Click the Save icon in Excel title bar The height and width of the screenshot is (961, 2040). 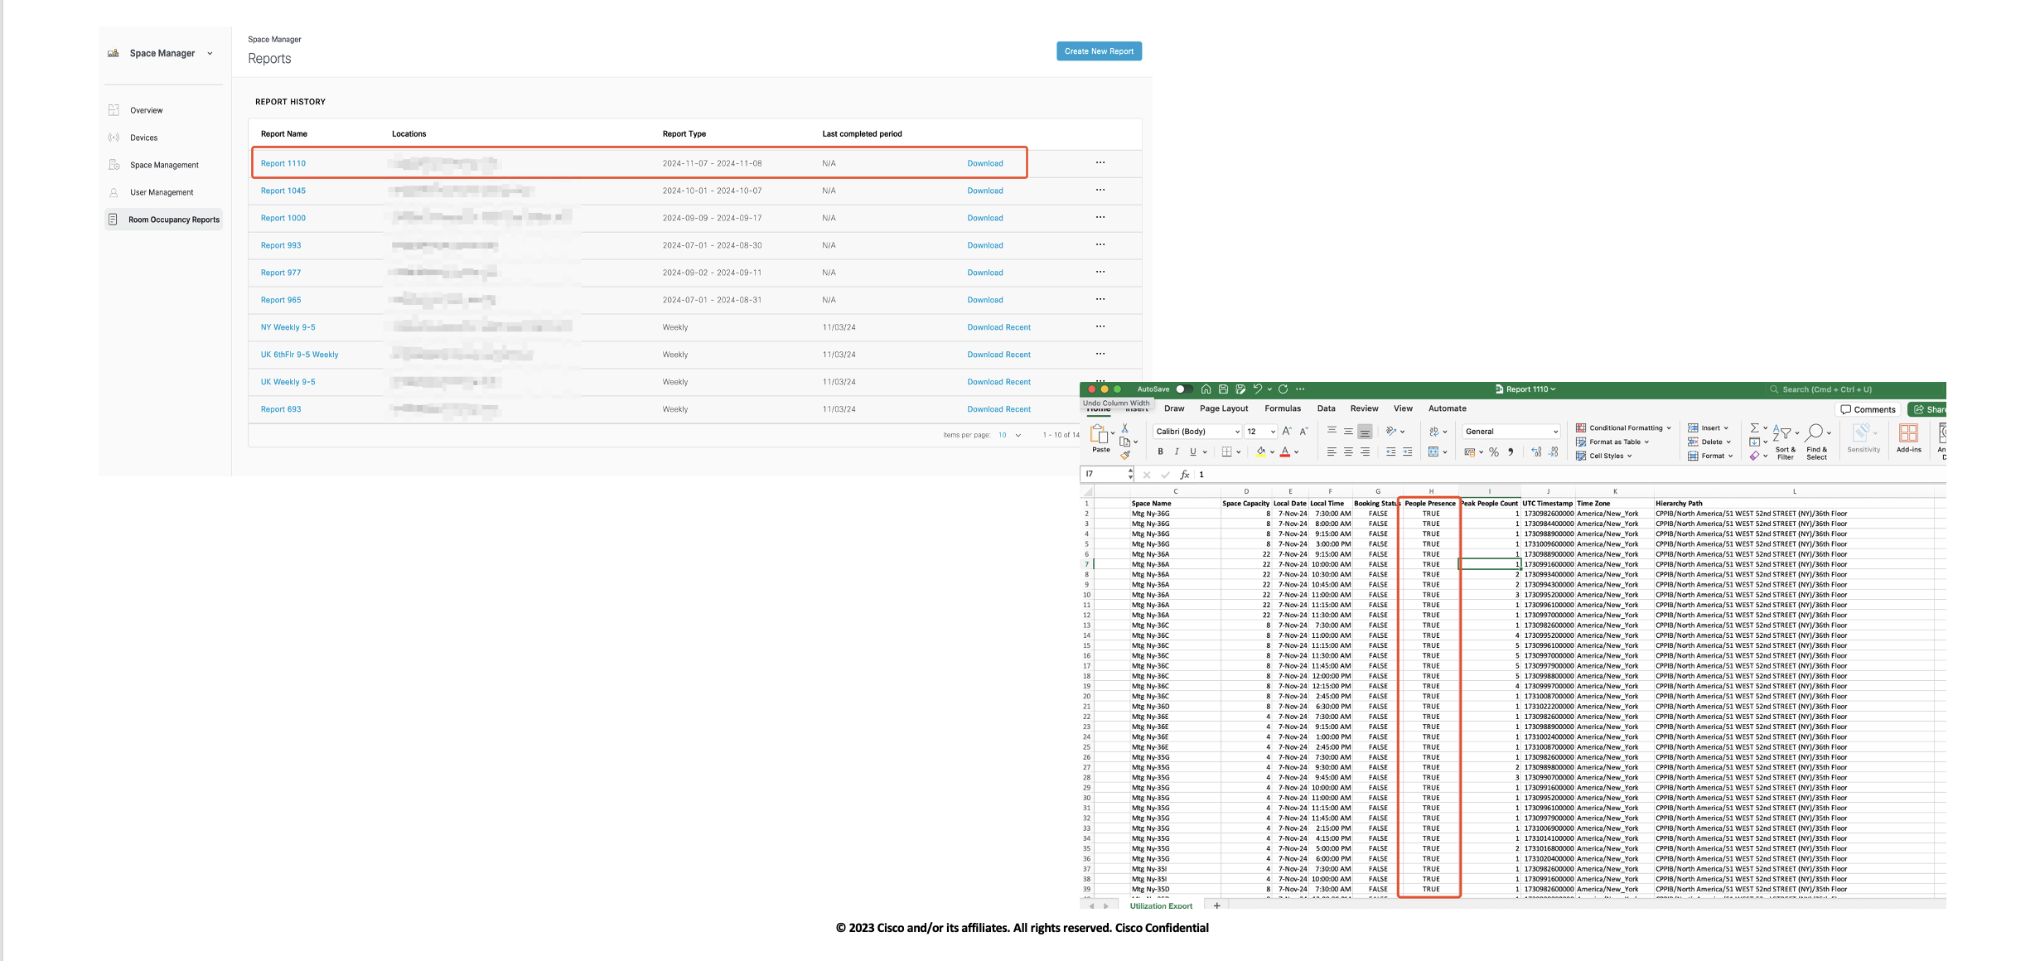pos(1223,389)
